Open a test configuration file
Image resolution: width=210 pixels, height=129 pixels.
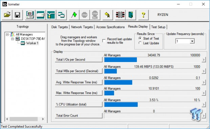coord(7,15)
